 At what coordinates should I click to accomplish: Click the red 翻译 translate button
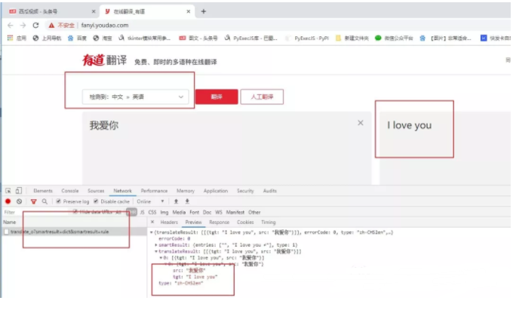coord(217,97)
